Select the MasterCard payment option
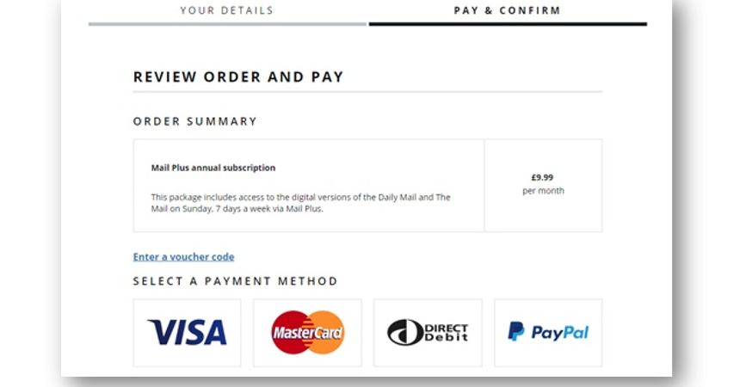Image resolution: width=752 pixels, height=387 pixels. click(307, 333)
